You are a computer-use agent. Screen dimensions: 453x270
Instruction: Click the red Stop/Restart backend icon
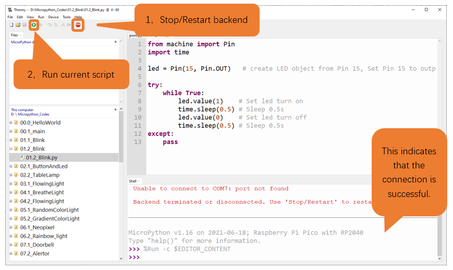click(78, 25)
